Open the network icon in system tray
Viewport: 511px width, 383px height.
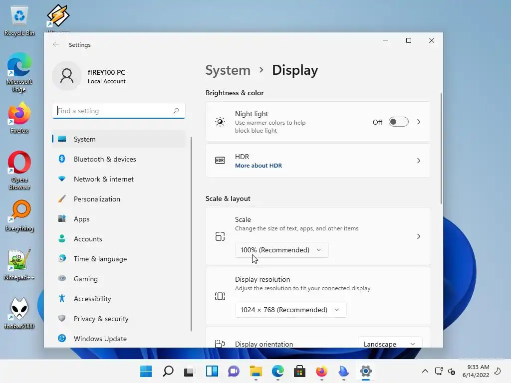coord(439,371)
